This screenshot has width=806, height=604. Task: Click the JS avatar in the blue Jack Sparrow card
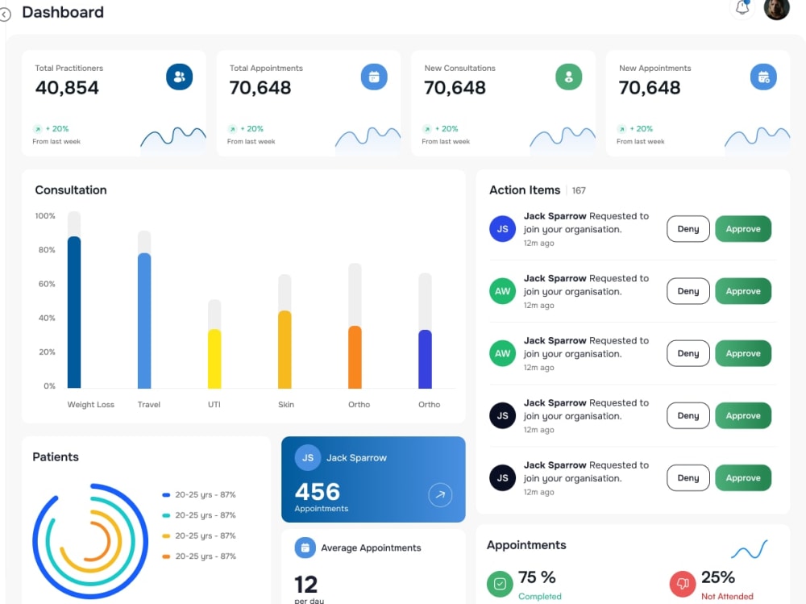308,457
